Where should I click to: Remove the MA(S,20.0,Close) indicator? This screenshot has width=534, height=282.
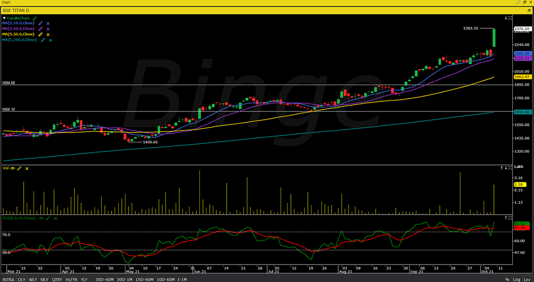(48, 29)
